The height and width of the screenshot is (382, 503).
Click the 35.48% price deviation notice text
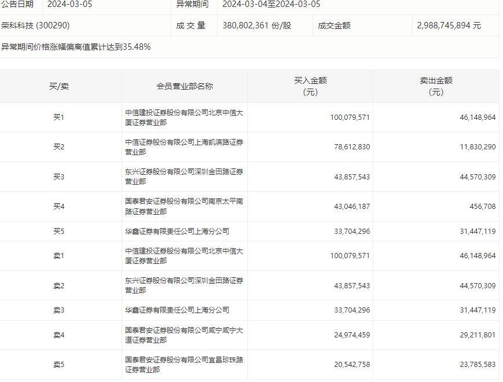[x=76, y=47]
